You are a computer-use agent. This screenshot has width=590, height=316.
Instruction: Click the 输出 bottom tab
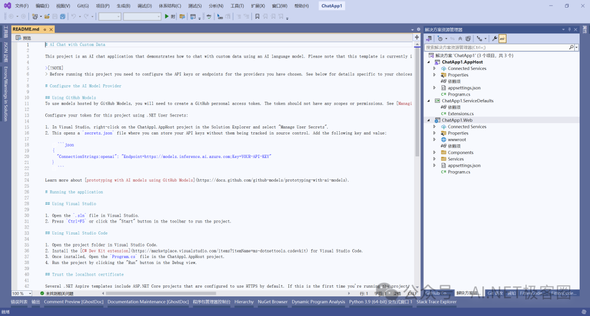click(36, 302)
